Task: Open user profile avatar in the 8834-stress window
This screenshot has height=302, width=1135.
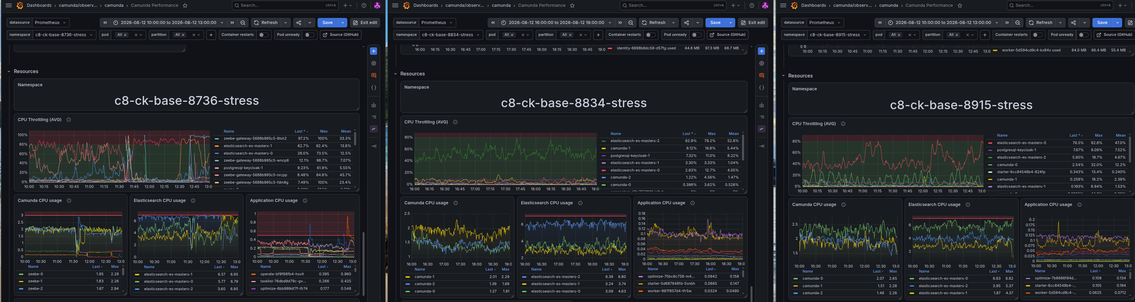Action: tap(765, 5)
